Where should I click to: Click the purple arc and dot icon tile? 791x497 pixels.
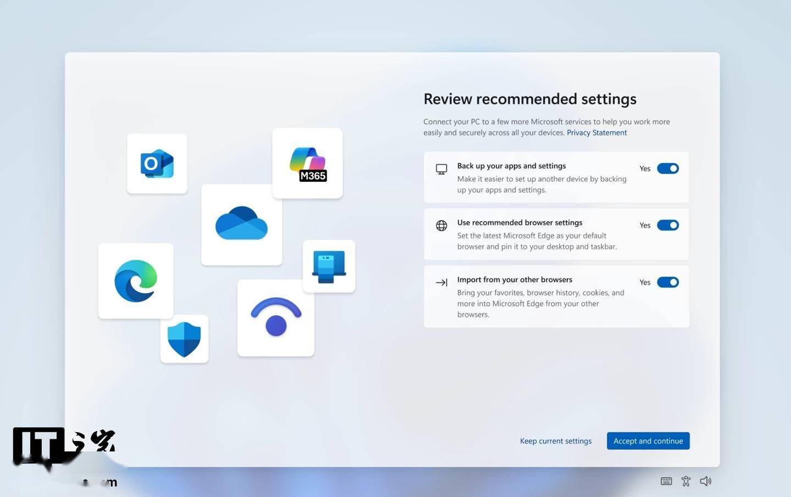point(276,318)
